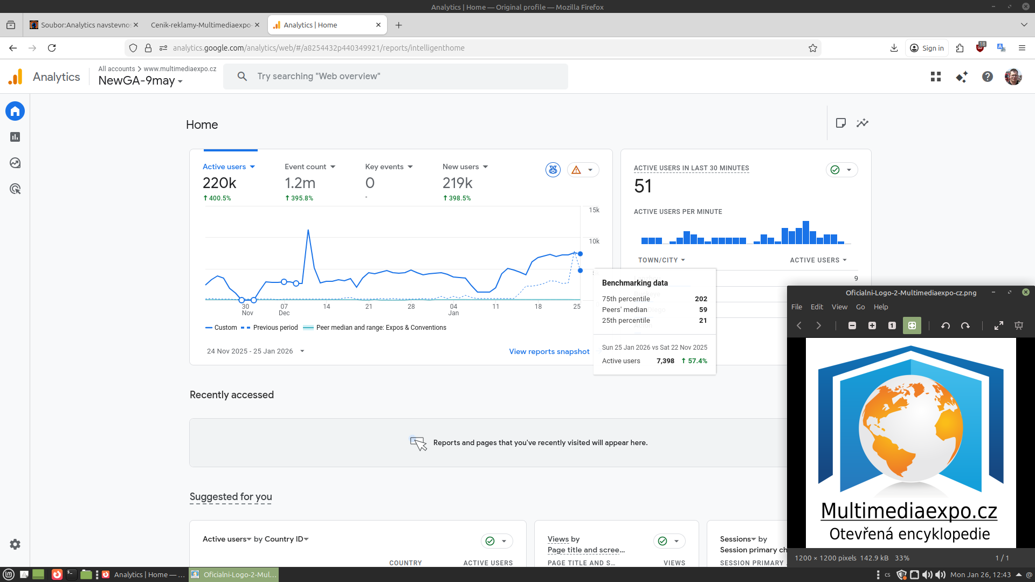Open the Analytics help question icon

tap(988, 77)
